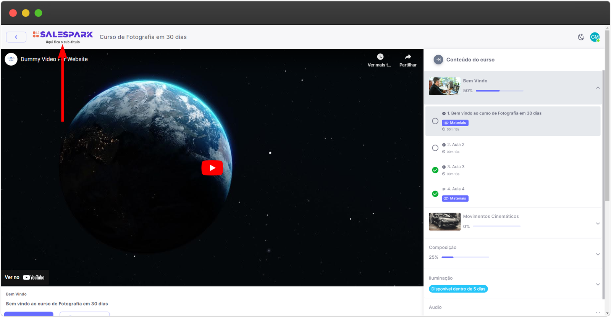Open the GM user avatar menu
Viewport: 611px width, 317px height.
pos(595,37)
